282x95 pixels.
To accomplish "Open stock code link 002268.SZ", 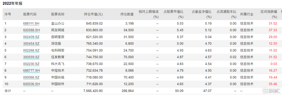I will tap(31, 50).
